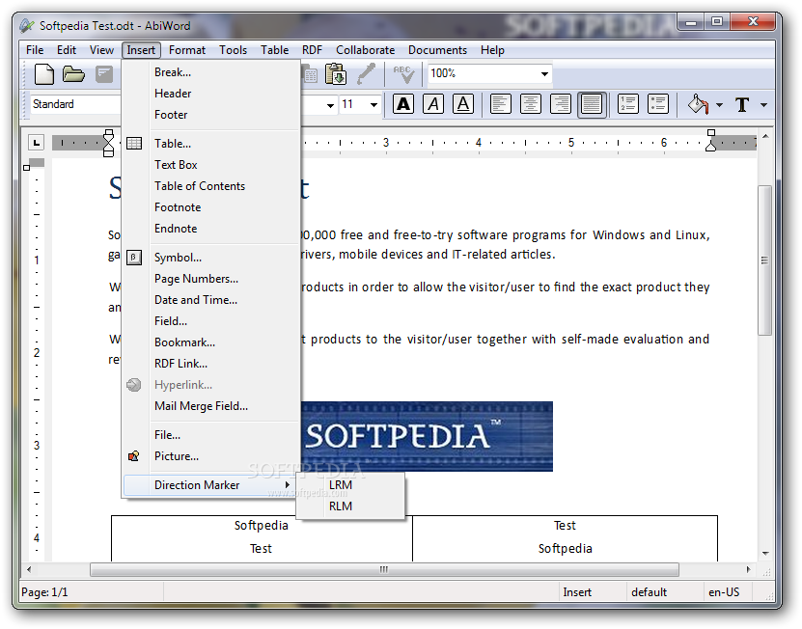Click the Symbol icon in Insert menu
The image size is (802, 629).
coord(134,258)
